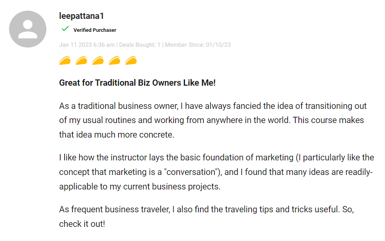The height and width of the screenshot is (241, 385).
Task: Click the Deals Bought: 1 text
Action: coord(140,45)
